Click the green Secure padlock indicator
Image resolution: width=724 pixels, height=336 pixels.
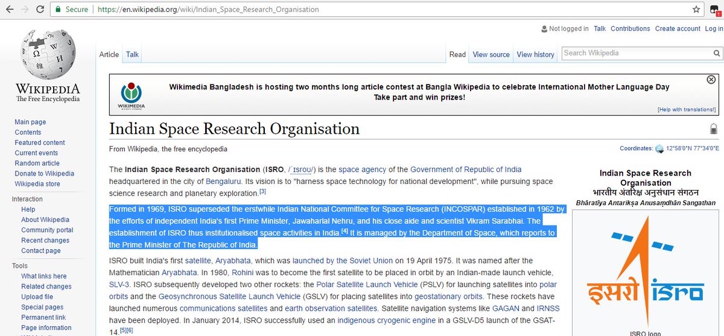click(71, 10)
